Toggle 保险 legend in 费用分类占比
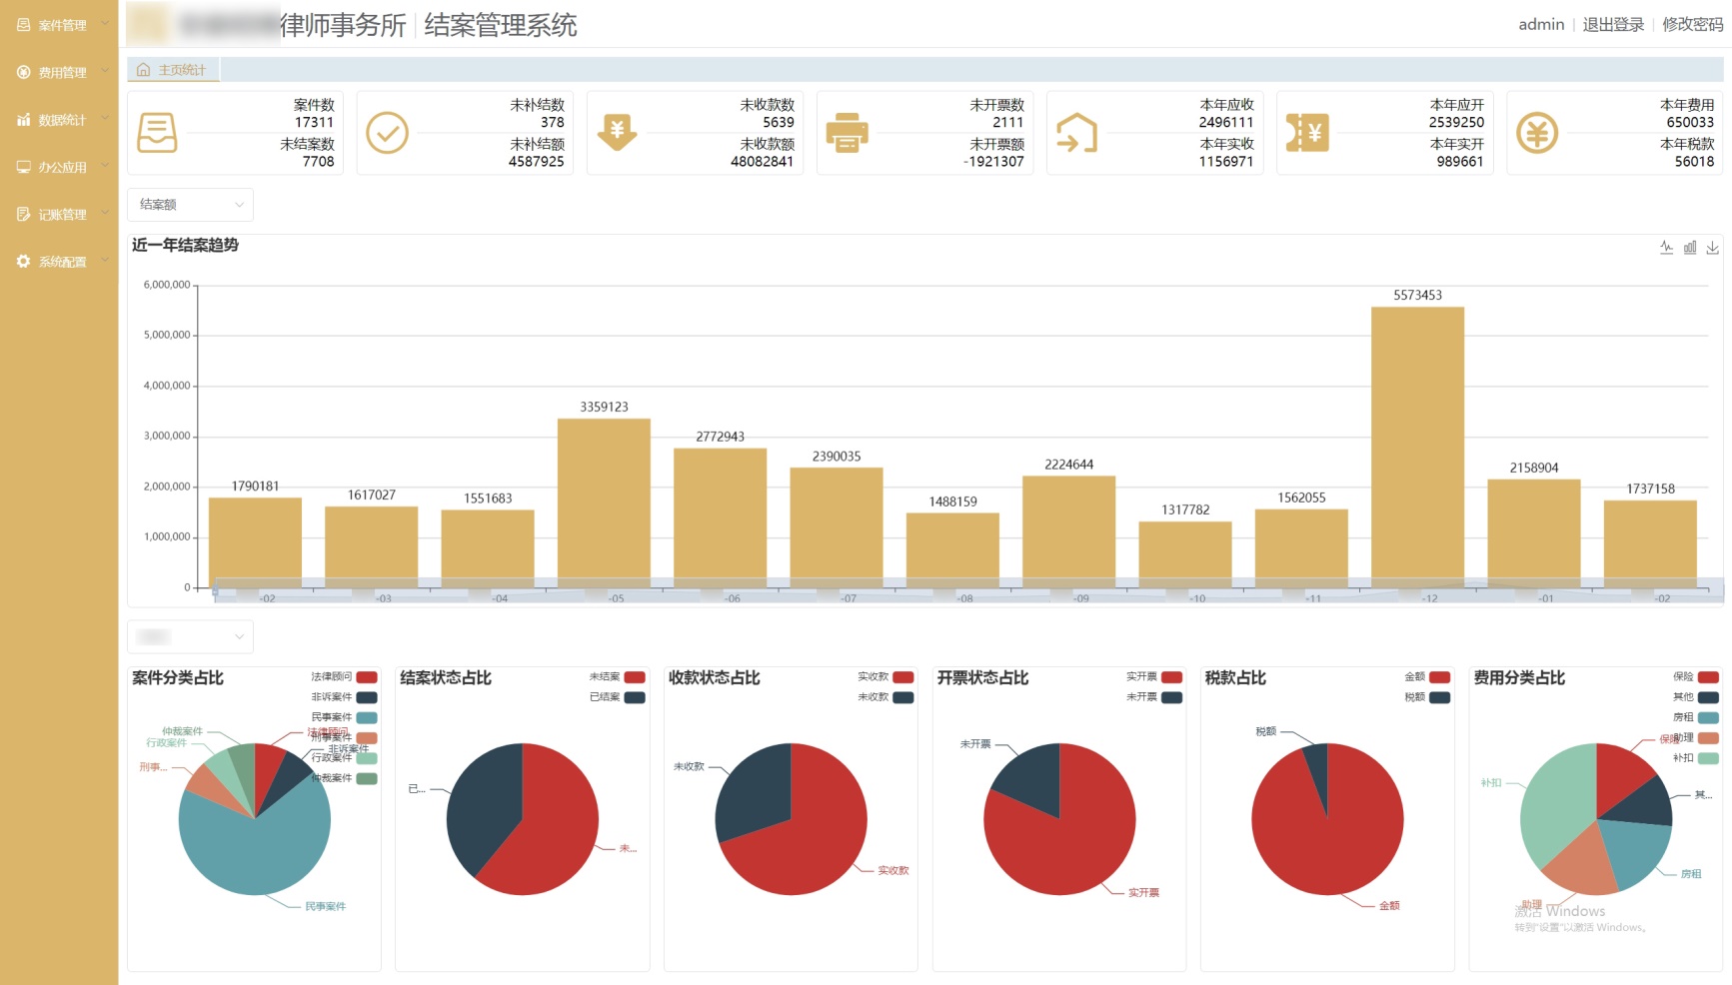1732x985 pixels. click(x=1695, y=677)
